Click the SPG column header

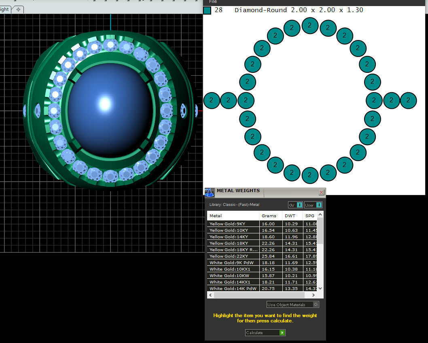click(310, 216)
